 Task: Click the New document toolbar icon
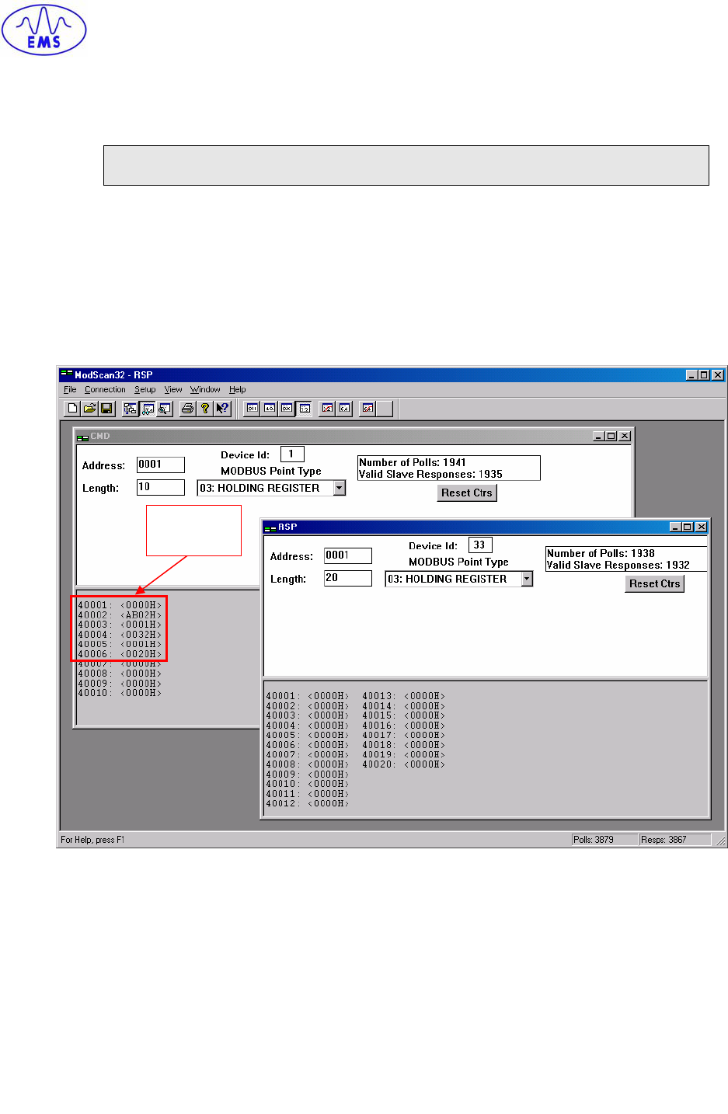coord(72,408)
